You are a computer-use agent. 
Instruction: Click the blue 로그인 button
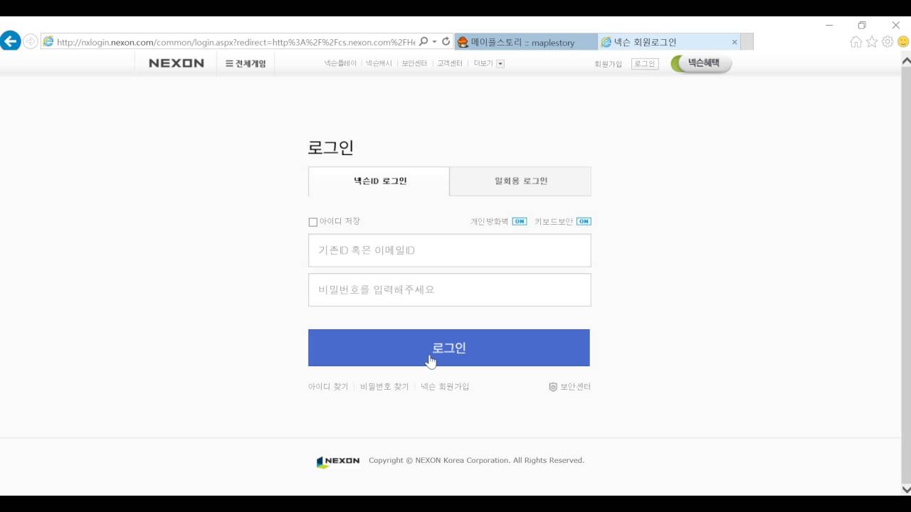[x=449, y=348]
